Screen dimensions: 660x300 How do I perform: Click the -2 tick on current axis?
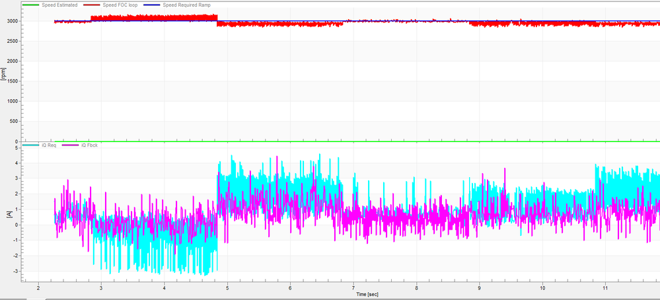[x=17, y=256]
